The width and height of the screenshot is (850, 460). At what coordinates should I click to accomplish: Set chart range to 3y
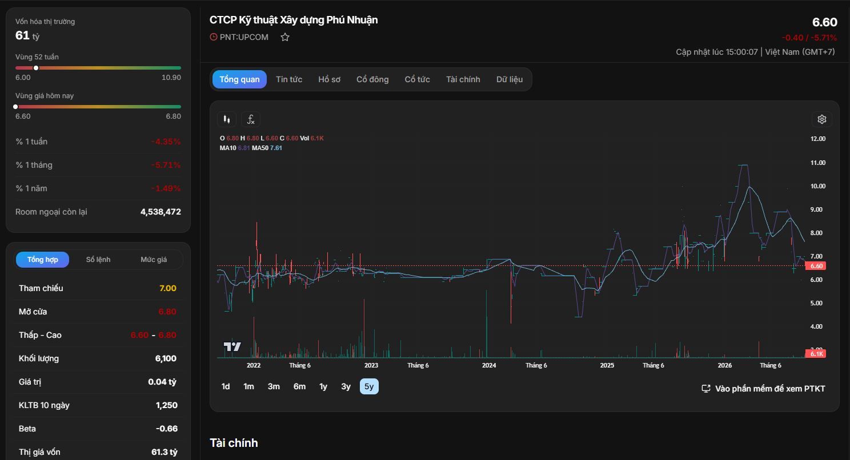[346, 386]
